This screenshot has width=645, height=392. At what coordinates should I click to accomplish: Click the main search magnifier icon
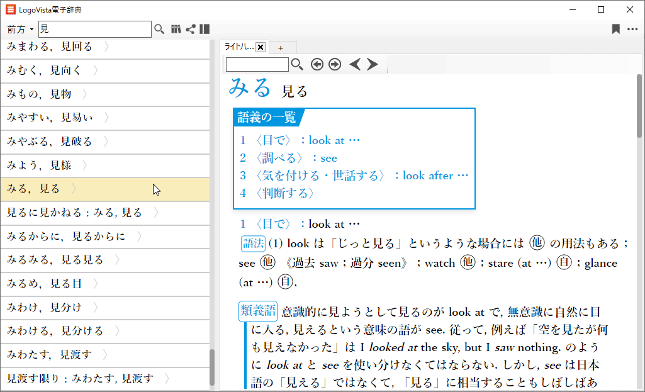159,29
